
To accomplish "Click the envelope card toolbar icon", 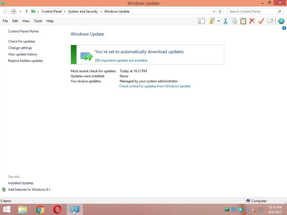I will coord(270,21).
